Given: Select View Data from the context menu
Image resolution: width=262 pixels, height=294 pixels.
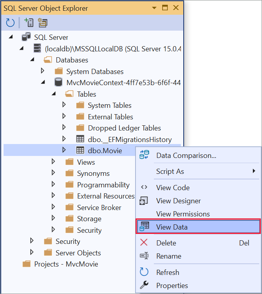Looking at the screenshot, I should [x=172, y=227].
